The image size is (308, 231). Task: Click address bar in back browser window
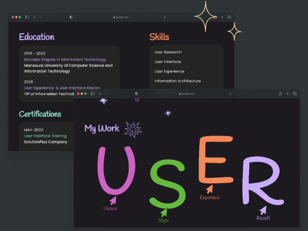[x=121, y=17]
